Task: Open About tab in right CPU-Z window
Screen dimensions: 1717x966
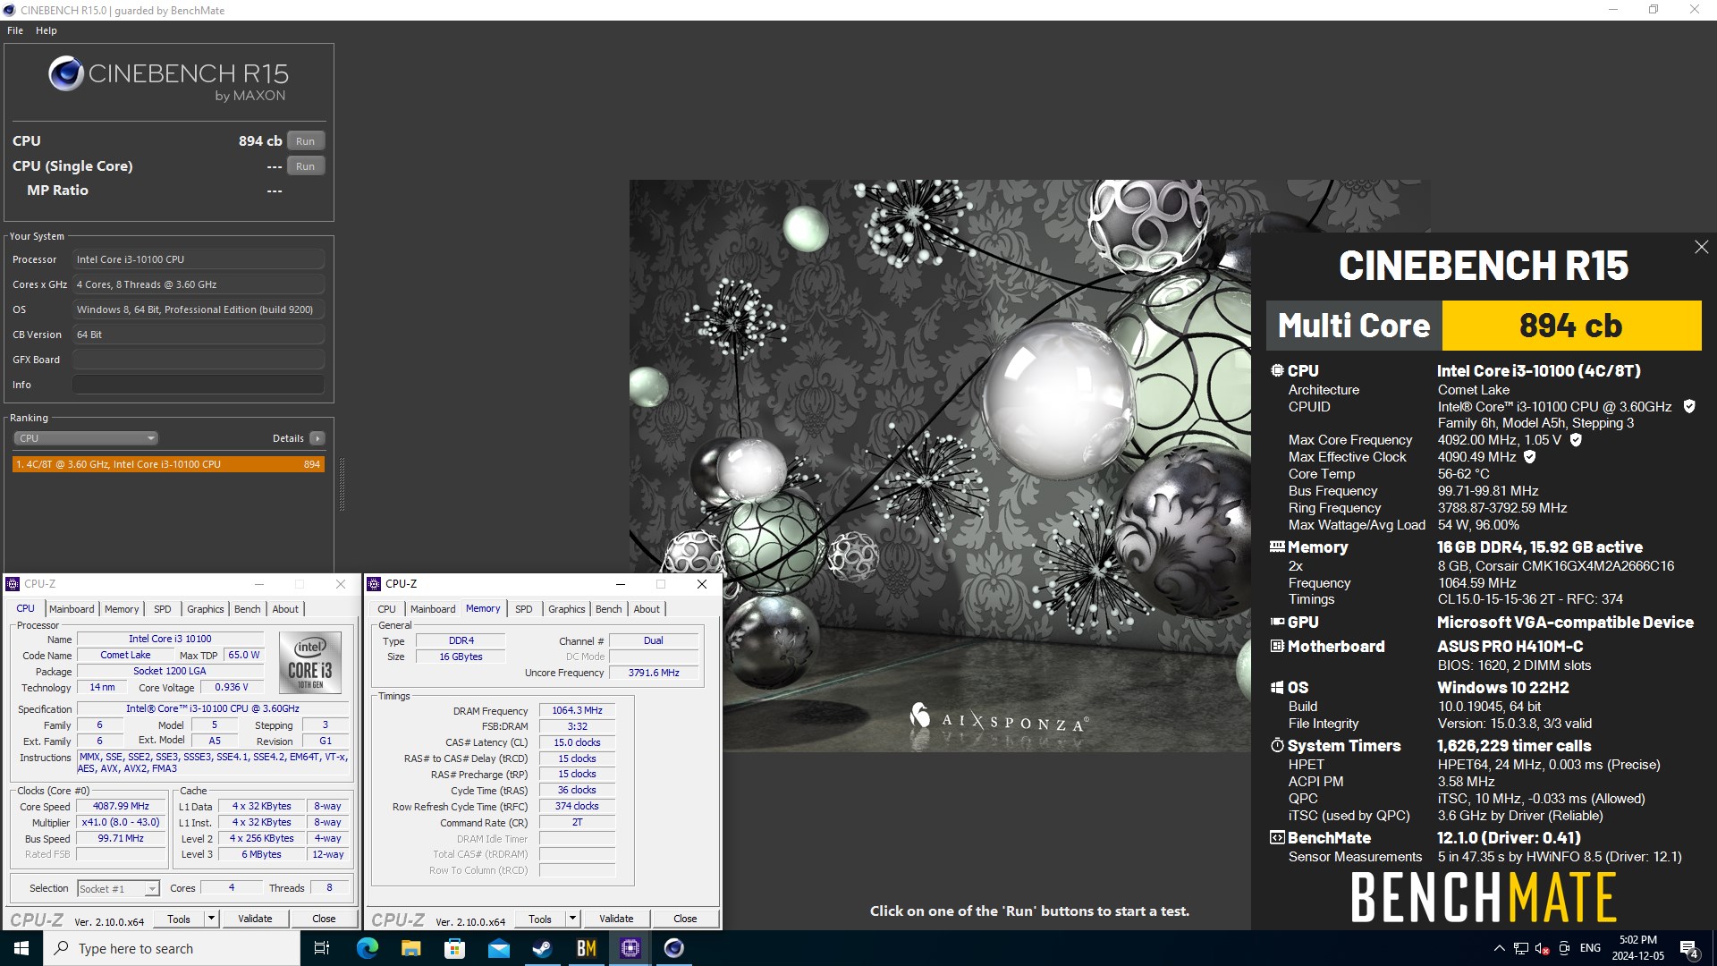Action: click(x=647, y=609)
